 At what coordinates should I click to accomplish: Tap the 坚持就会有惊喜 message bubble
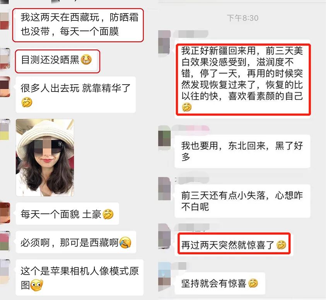pos(220,283)
